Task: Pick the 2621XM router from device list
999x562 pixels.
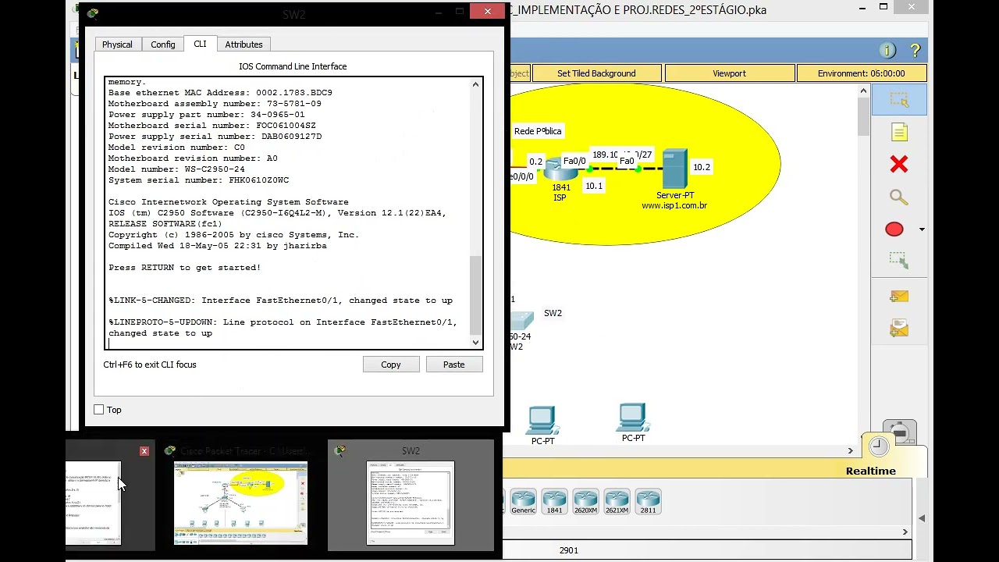Action: click(617, 501)
